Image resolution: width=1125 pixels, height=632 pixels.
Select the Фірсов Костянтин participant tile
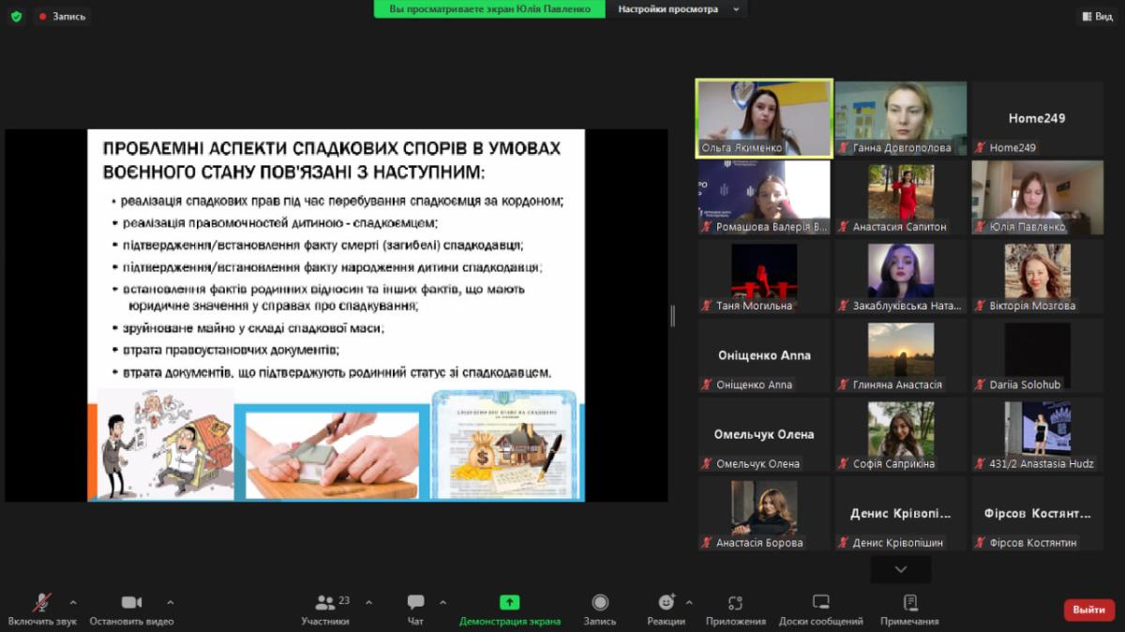tap(1037, 513)
